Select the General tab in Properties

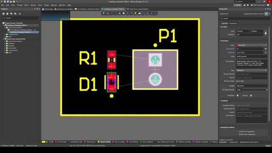pos(224,23)
